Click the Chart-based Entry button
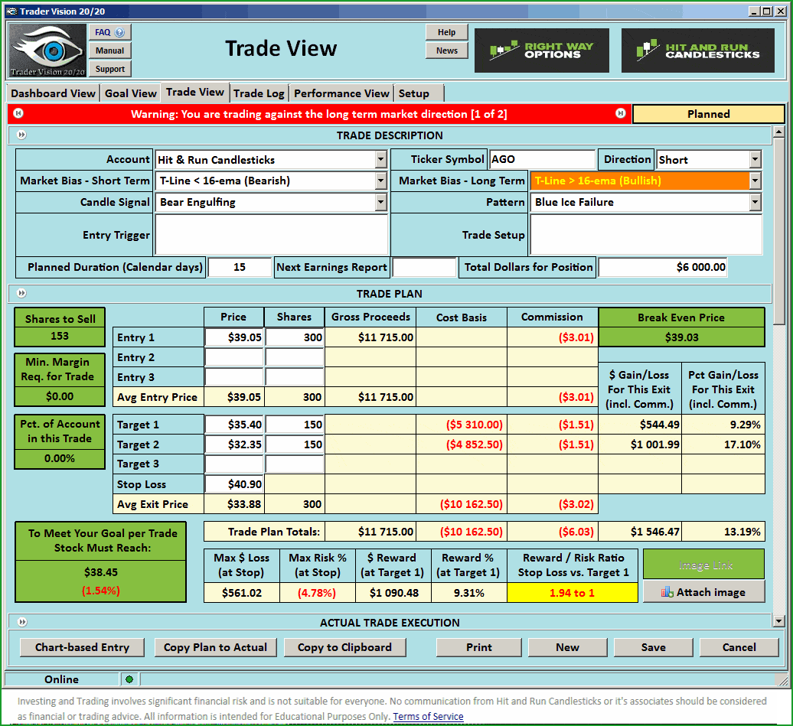This screenshot has height=726, width=793. pos(82,647)
